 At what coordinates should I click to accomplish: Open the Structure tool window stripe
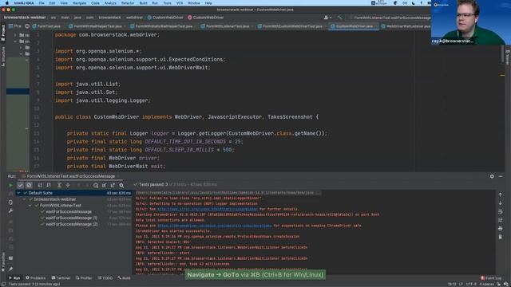(x=3, y=57)
